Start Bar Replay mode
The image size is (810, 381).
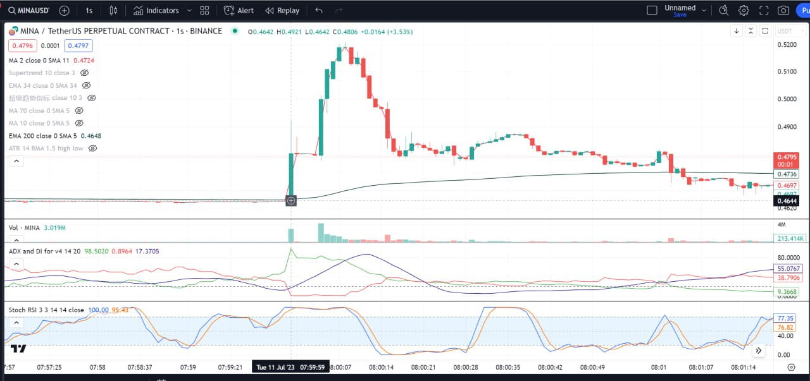pyautogui.click(x=282, y=11)
